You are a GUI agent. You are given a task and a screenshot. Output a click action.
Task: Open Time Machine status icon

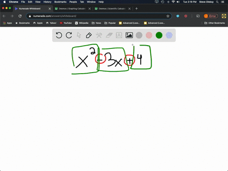tap(162, 2)
